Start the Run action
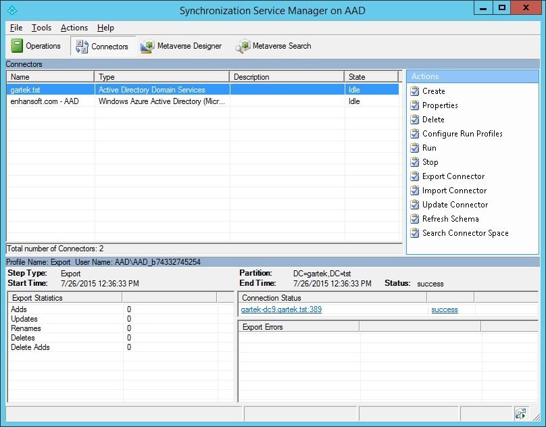546x427 pixels. 429,148
